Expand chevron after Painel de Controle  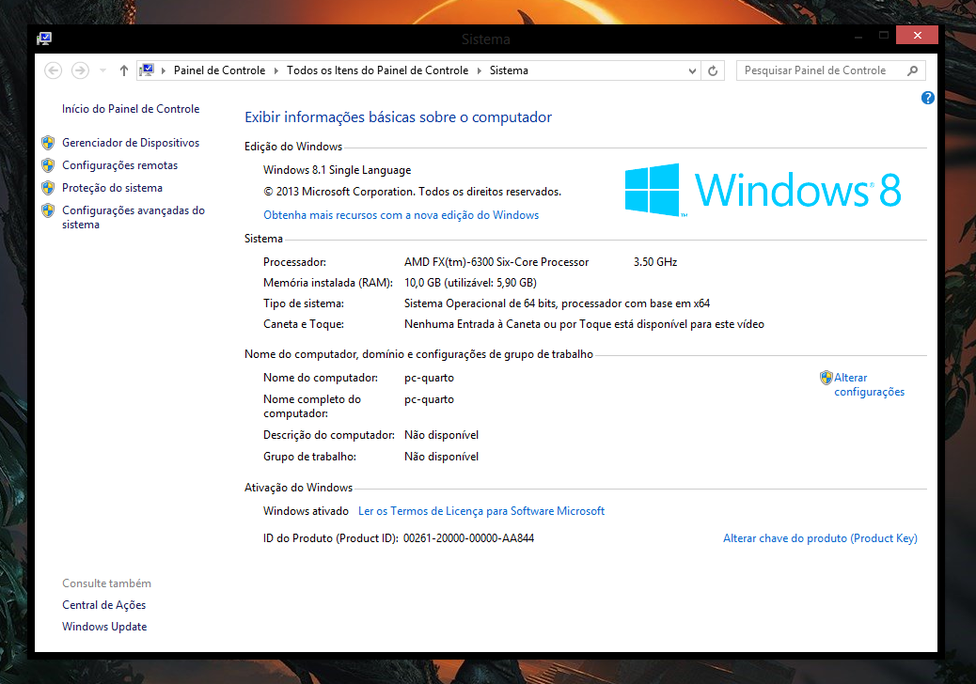pyautogui.click(x=276, y=70)
